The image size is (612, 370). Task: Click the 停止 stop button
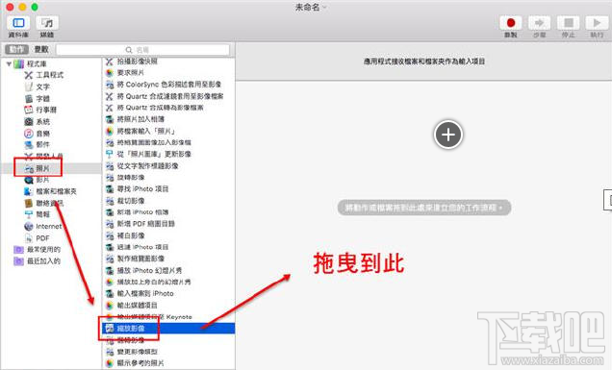568,23
